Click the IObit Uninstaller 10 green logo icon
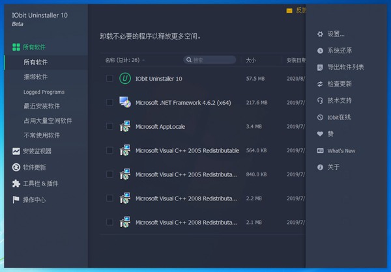The image size is (391, 272). tap(125, 79)
